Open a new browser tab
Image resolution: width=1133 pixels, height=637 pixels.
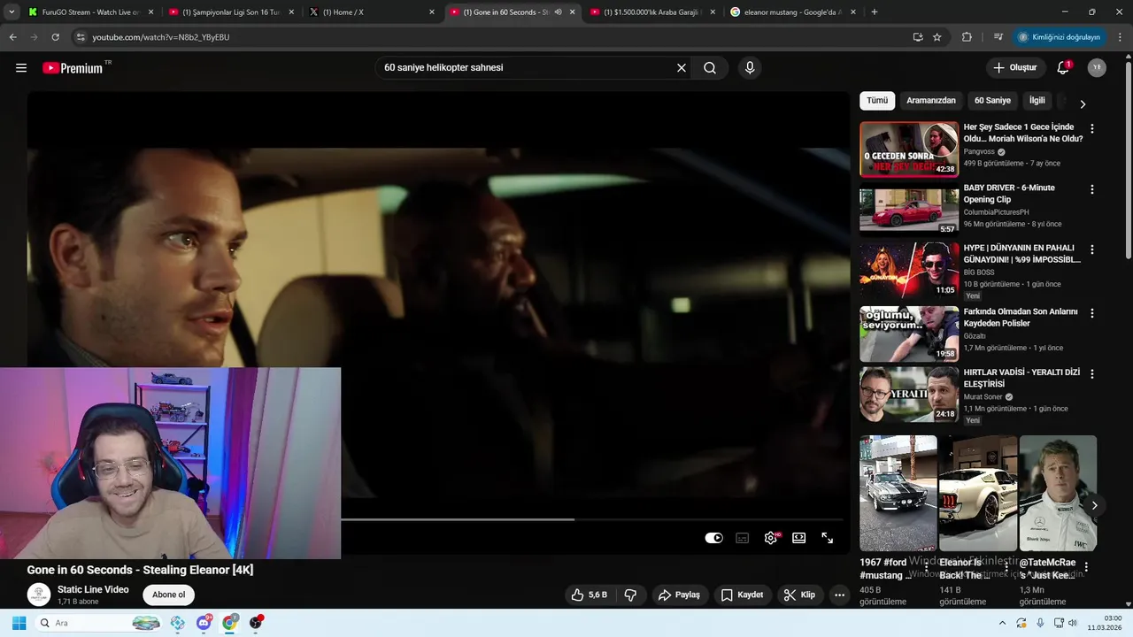coord(875,12)
